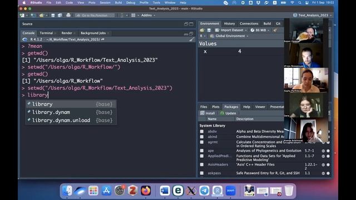356x200 pixels.
Task: Click the Save document icon
Action: click(53, 15)
